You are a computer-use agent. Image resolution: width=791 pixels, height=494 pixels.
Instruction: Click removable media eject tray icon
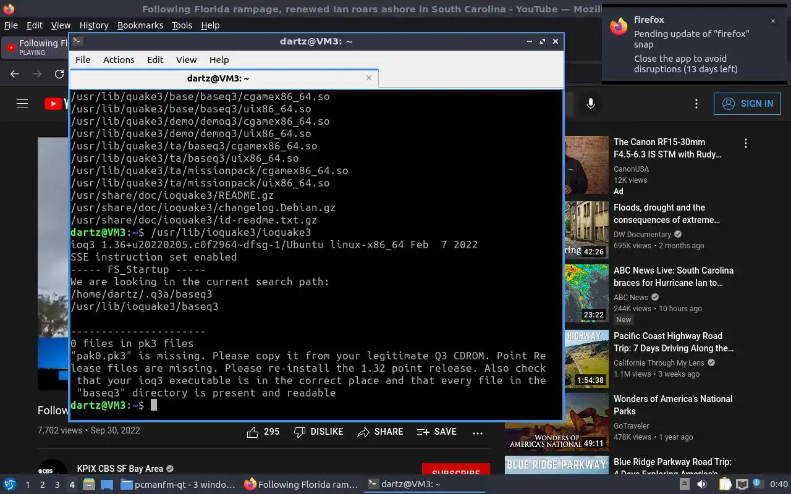(685, 485)
